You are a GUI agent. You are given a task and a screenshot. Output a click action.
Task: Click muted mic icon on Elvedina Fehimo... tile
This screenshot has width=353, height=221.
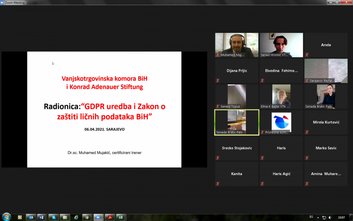262,80
